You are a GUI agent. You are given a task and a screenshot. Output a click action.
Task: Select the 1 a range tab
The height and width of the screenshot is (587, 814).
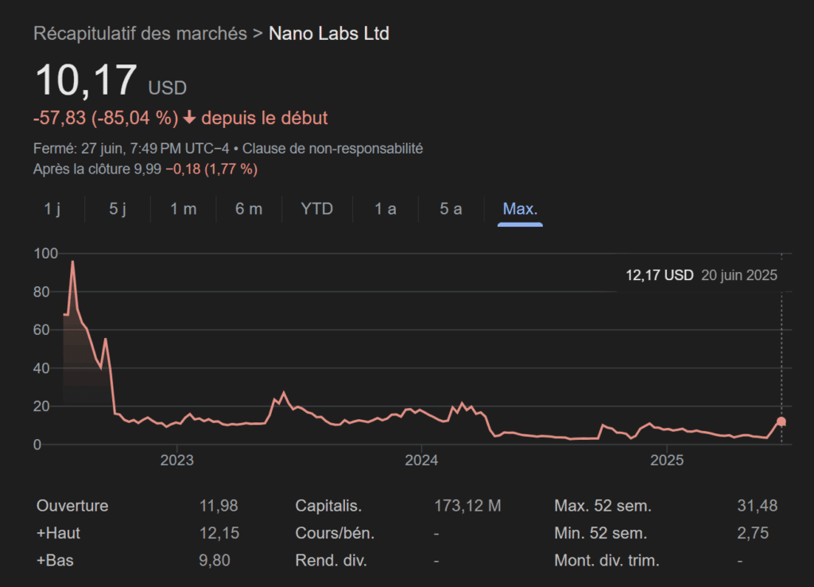[386, 209]
